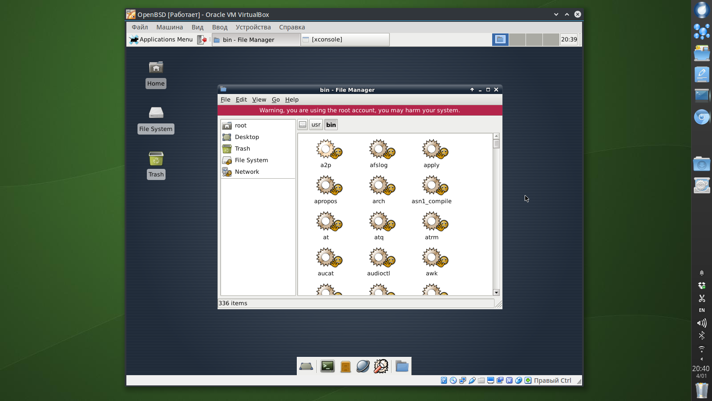Click the bin path bar button
This screenshot has width=712, height=401.
tap(331, 125)
